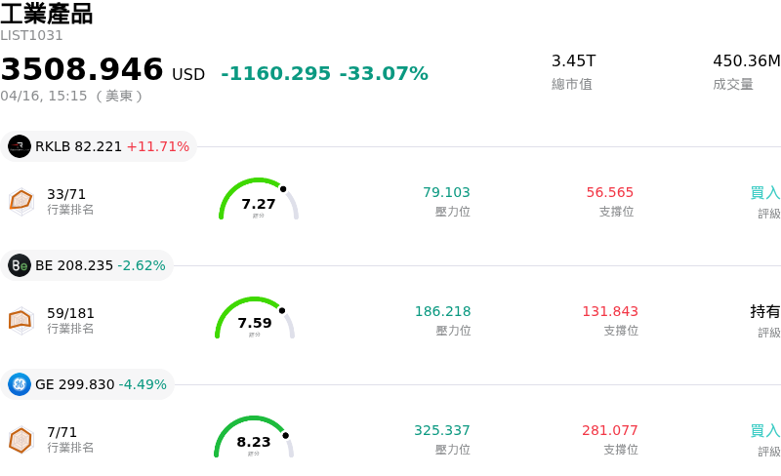The width and height of the screenshot is (781, 476).
Task: Click the RKLB company logo icon
Action: click(20, 146)
